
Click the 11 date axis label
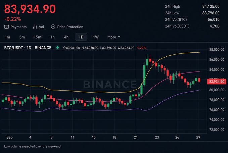click(72, 137)
